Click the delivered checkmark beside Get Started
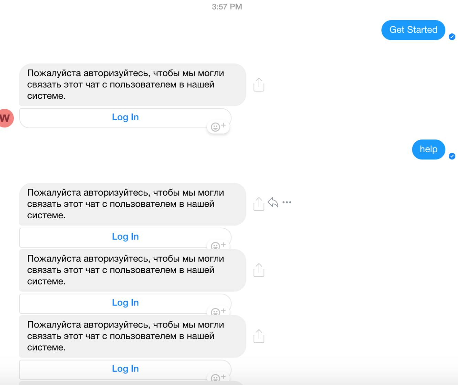Image resolution: width=458 pixels, height=385 pixels. click(x=452, y=37)
